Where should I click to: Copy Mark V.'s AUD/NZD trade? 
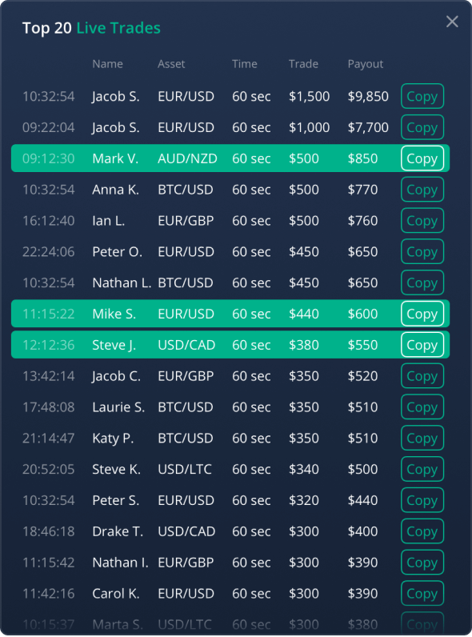click(422, 158)
